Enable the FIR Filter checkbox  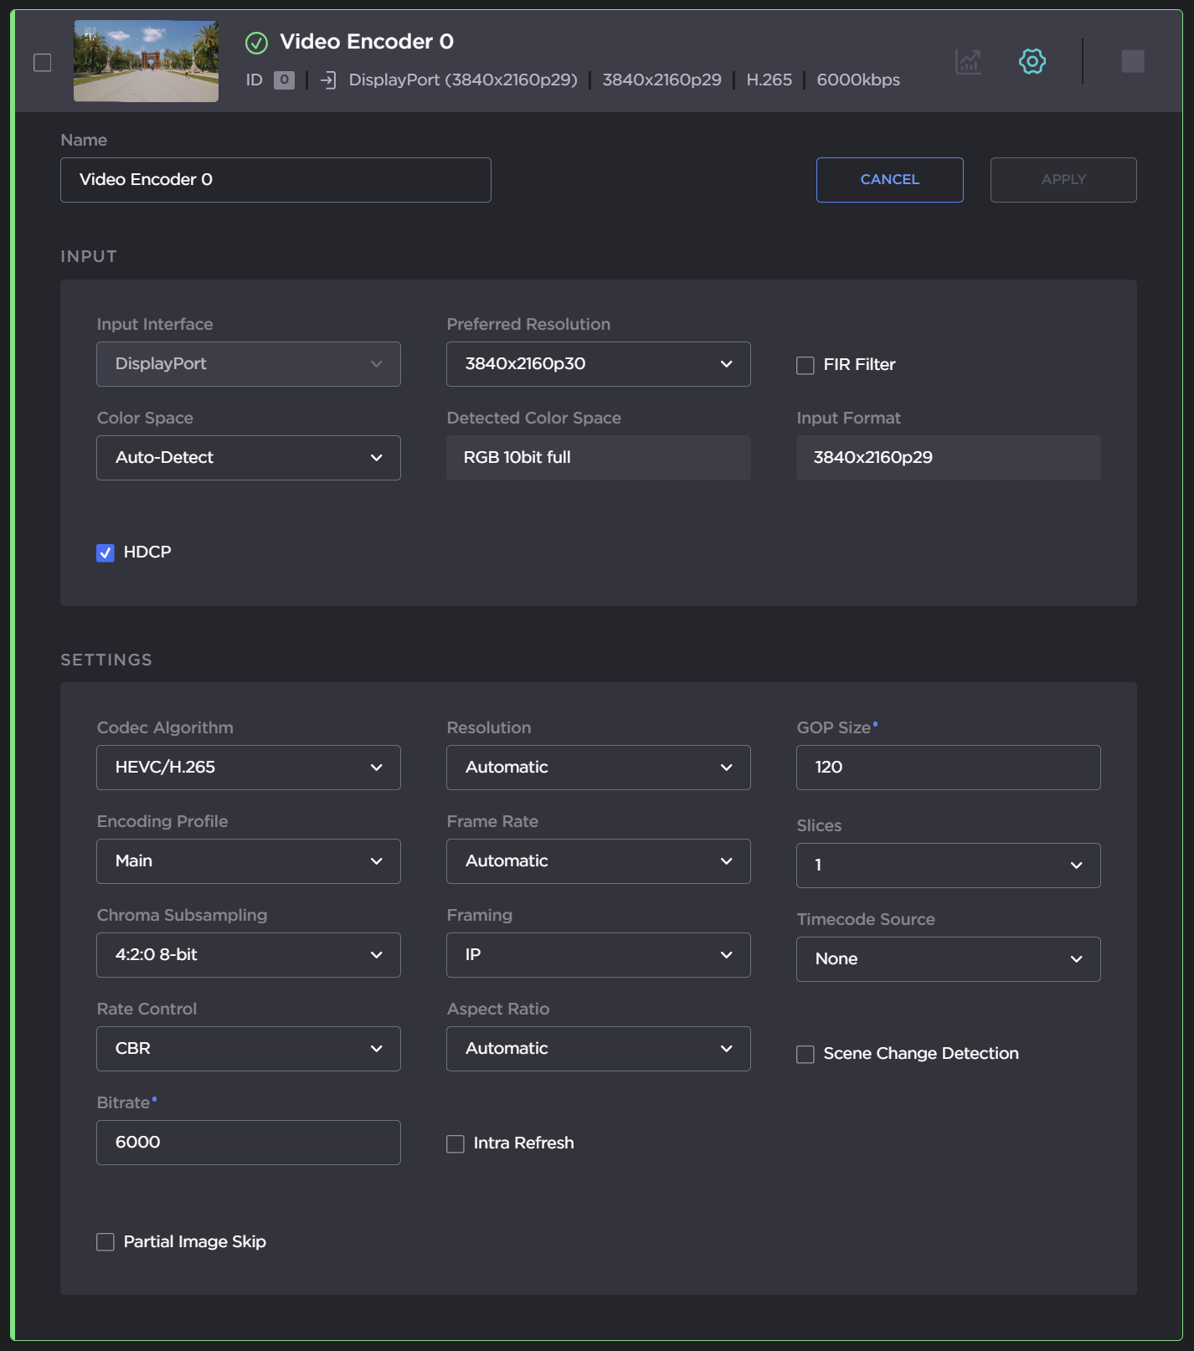tap(805, 365)
